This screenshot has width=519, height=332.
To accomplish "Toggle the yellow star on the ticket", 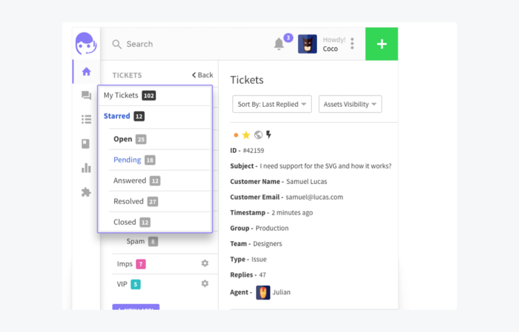I will tap(247, 134).
